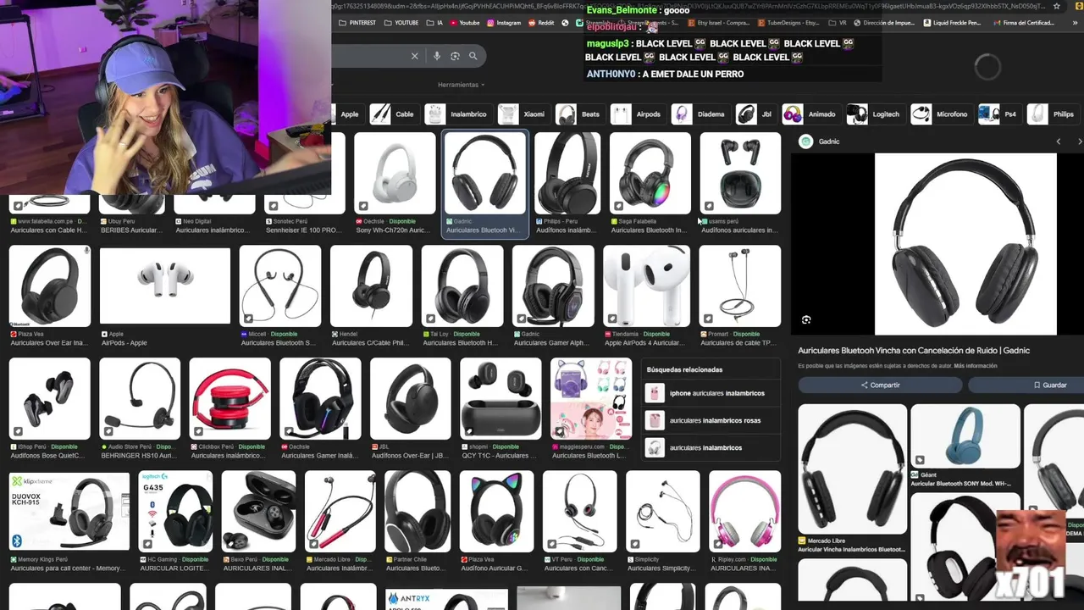Click the Compartir share button
This screenshot has height=610, width=1084.
pyautogui.click(x=880, y=385)
